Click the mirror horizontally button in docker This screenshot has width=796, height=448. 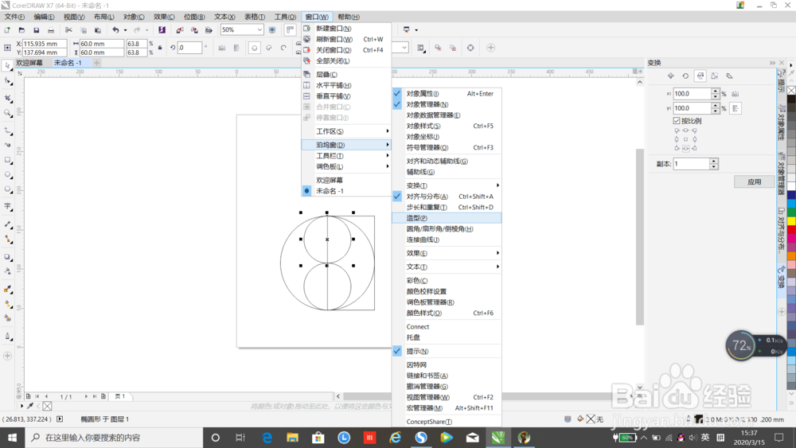point(735,94)
